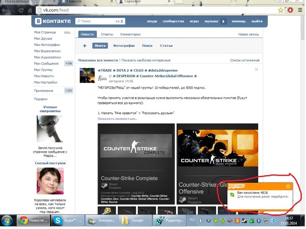Screen dimensions: 306x229
Task: Click the Steam icon in system tray
Action: click(244, 221)
